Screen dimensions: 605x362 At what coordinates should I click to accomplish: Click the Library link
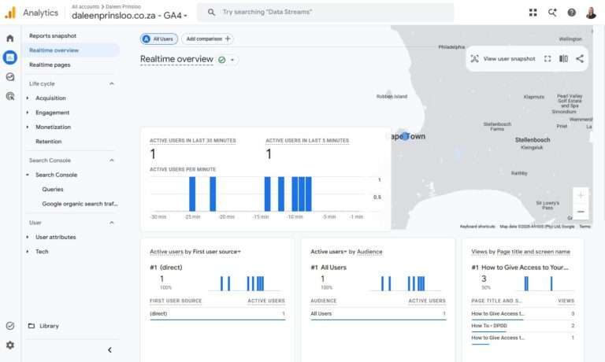point(49,326)
